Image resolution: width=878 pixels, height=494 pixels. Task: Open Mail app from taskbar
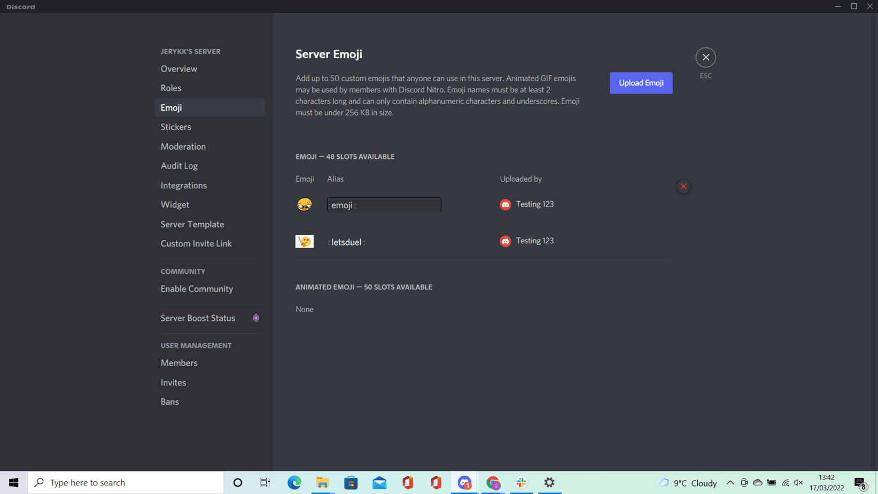pyautogui.click(x=379, y=483)
